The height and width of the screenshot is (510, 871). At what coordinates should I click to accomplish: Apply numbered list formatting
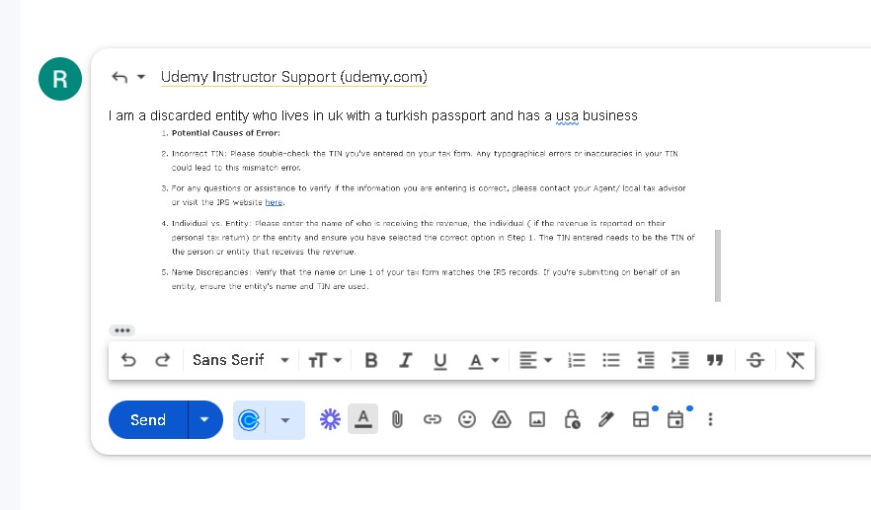point(577,361)
